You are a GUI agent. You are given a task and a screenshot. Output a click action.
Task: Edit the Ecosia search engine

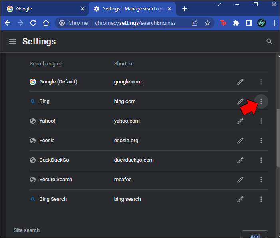click(x=240, y=141)
